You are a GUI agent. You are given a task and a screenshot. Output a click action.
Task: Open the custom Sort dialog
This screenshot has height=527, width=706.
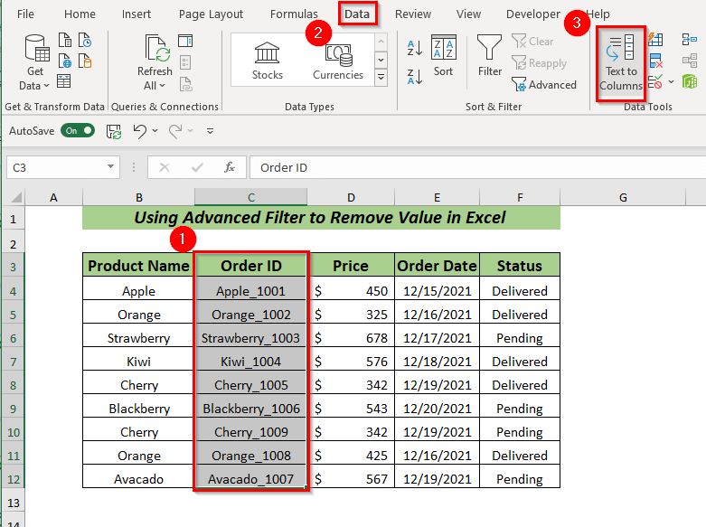[x=444, y=56]
